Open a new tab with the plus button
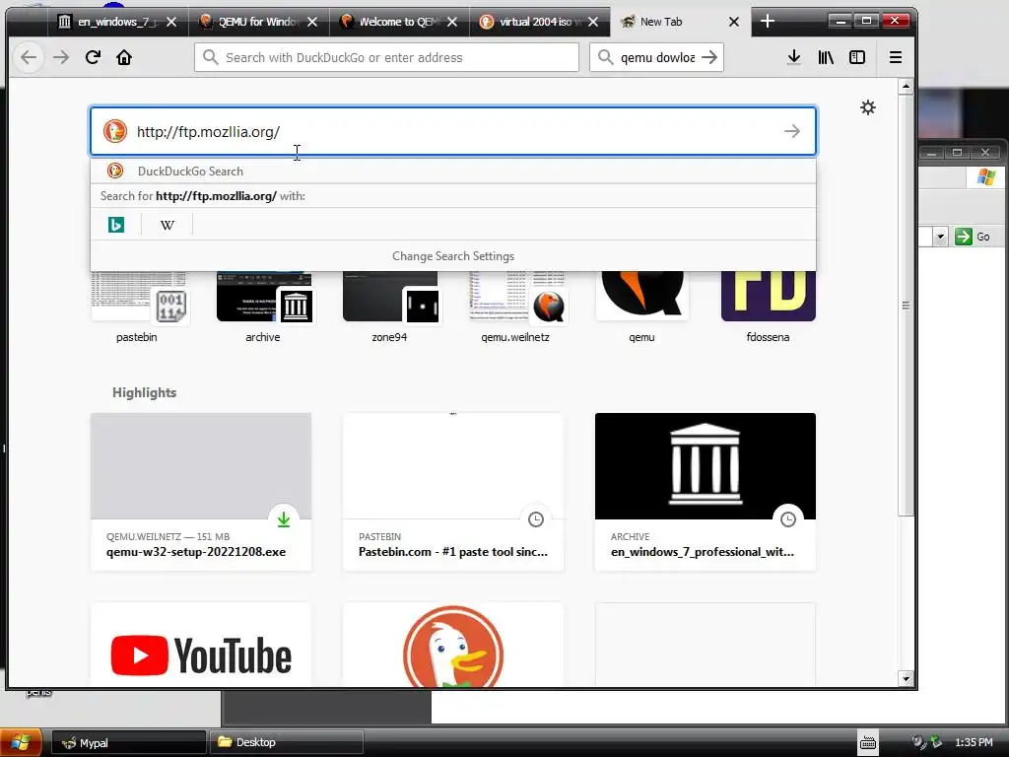The image size is (1009, 757). (x=767, y=22)
